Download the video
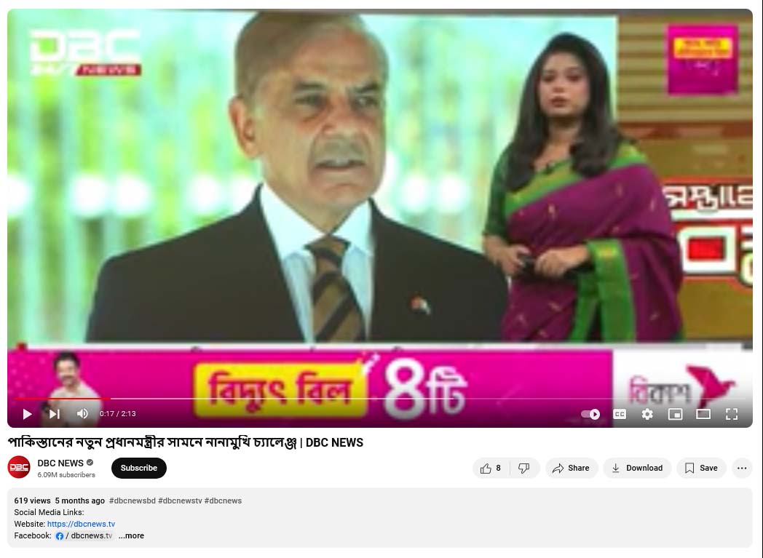The image size is (763, 558). tap(638, 468)
